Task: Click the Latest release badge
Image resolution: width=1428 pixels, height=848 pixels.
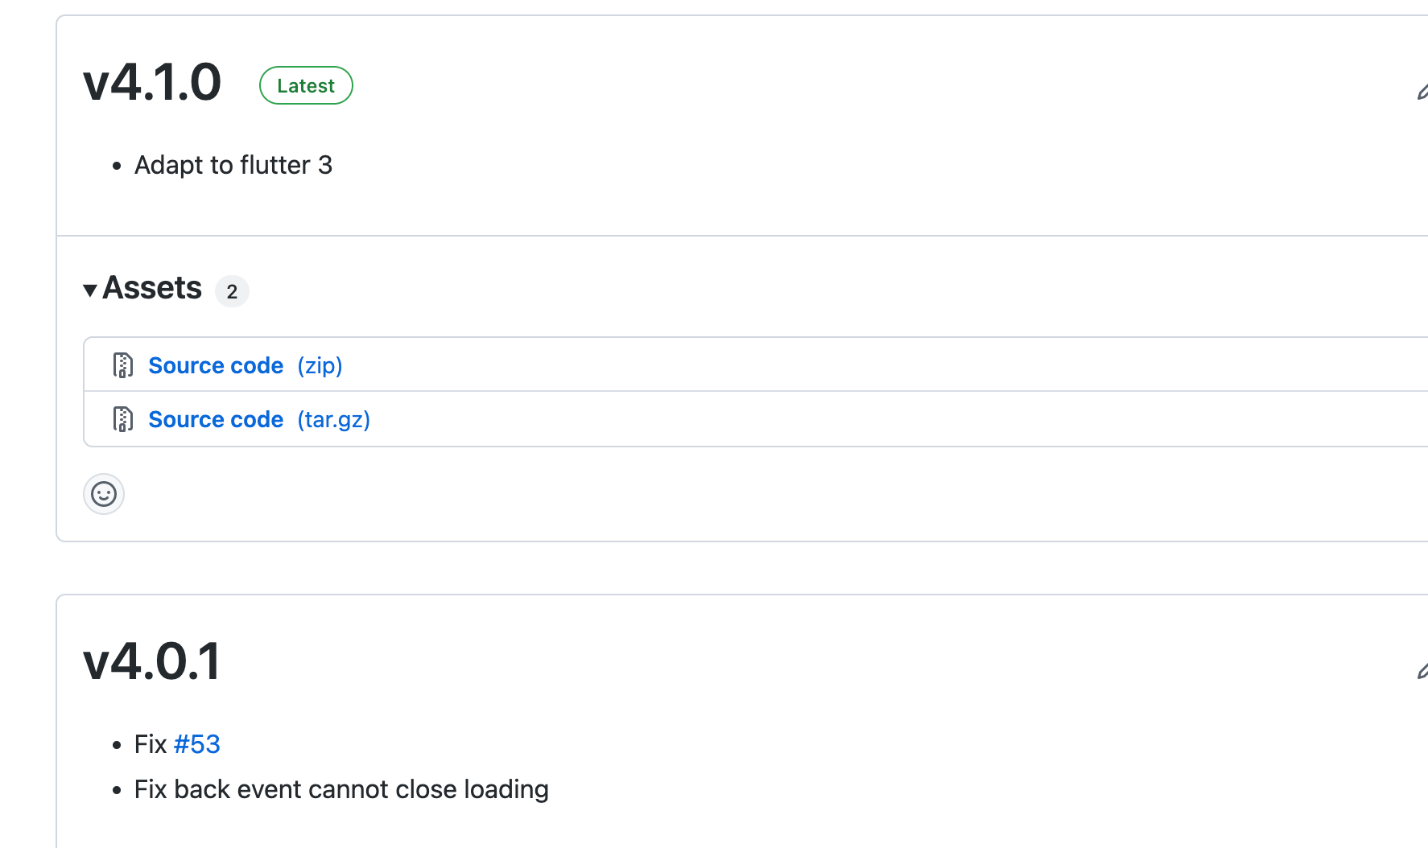Action: (x=306, y=85)
